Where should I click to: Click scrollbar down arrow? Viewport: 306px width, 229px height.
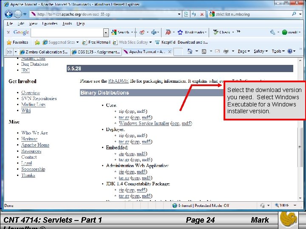click(300, 198)
